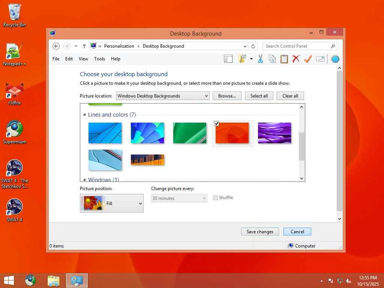Select the r3dfox desktop shortcut

point(15,94)
